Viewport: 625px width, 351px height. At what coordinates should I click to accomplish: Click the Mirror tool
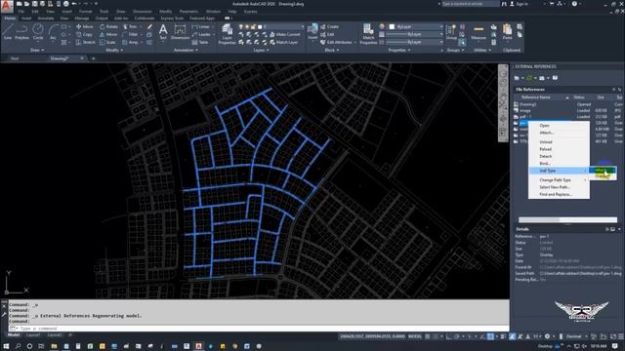coord(108,35)
